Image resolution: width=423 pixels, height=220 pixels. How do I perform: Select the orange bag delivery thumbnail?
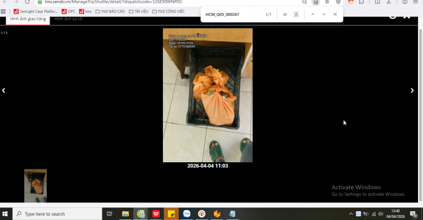(x=35, y=185)
